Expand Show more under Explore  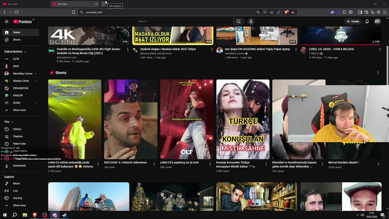click(x=21, y=205)
